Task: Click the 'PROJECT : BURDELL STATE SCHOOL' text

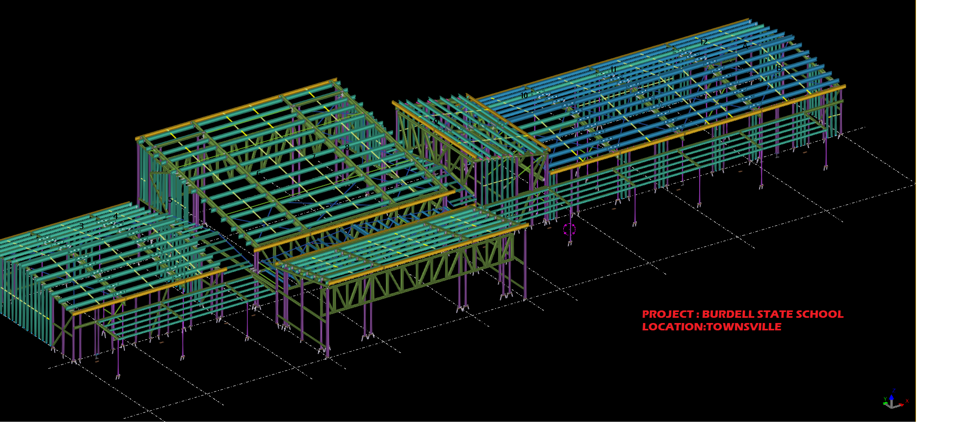Action: [742, 314]
